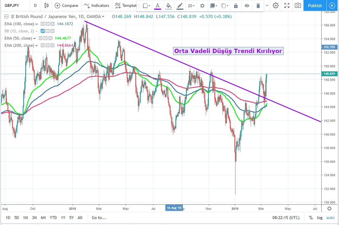339x225 pixels.
Task: Set range to 1D
Action: [x=8, y=218]
